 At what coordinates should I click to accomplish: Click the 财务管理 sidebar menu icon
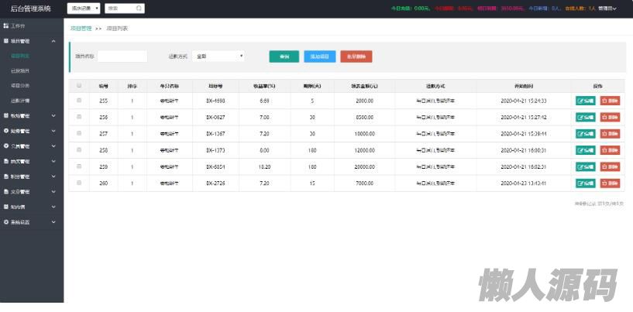(6, 131)
